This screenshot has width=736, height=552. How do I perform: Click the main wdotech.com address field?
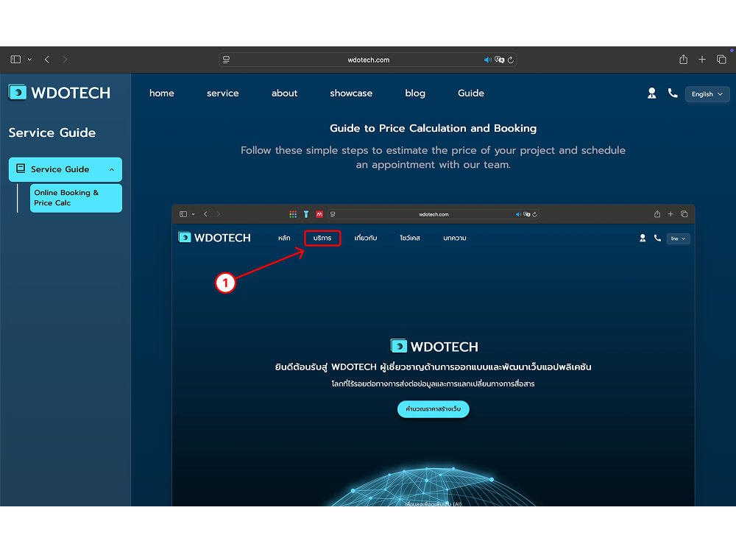(x=368, y=60)
